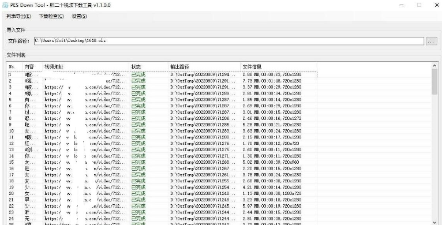This screenshot has height=225, width=442.
Task: Click the video URL cell in row 15
Action: (x=85, y=162)
